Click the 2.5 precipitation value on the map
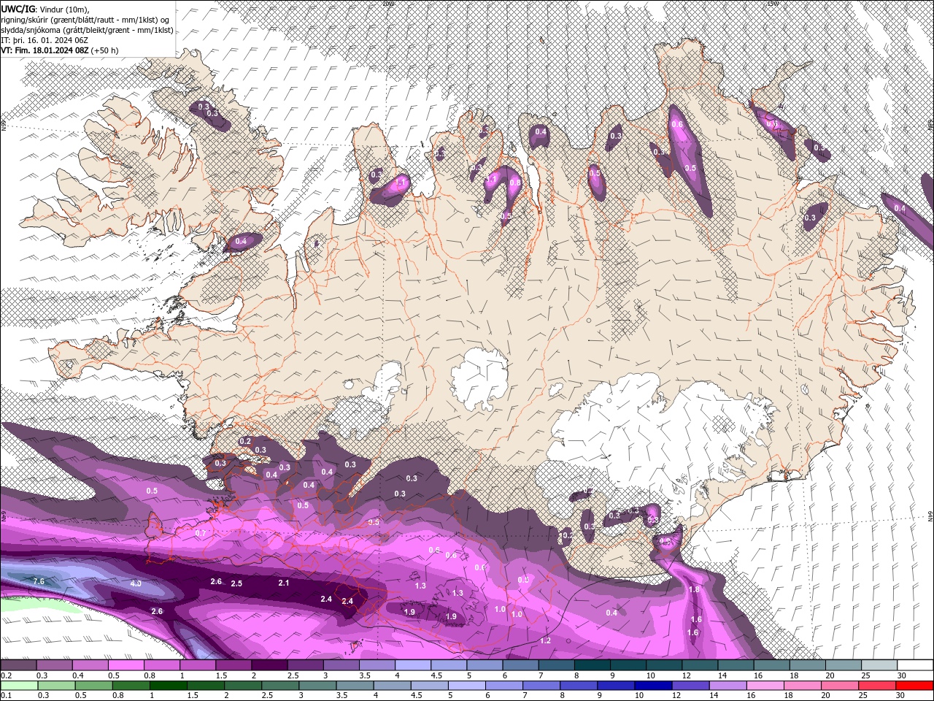 click(x=236, y=584)
